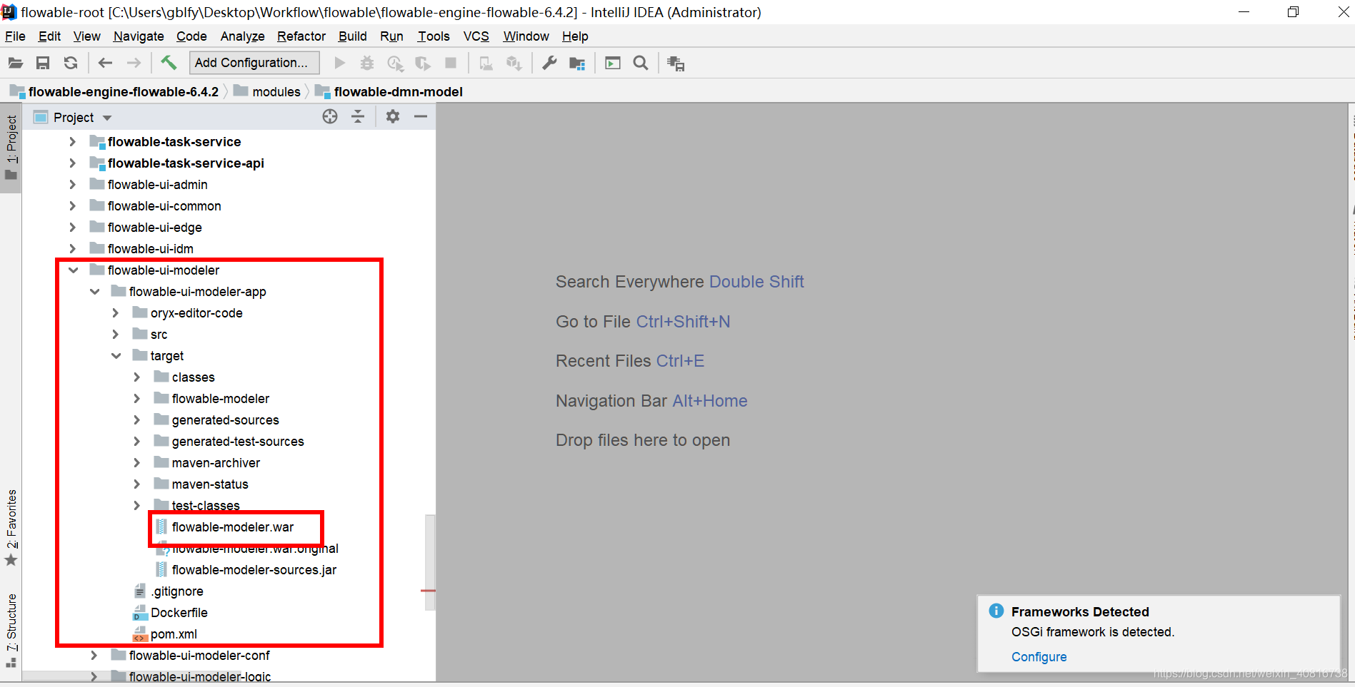This screenshot has width=1355, height=687.
Task: Toggle the 1: Project side tab
Action: click(x=11, y=147)
